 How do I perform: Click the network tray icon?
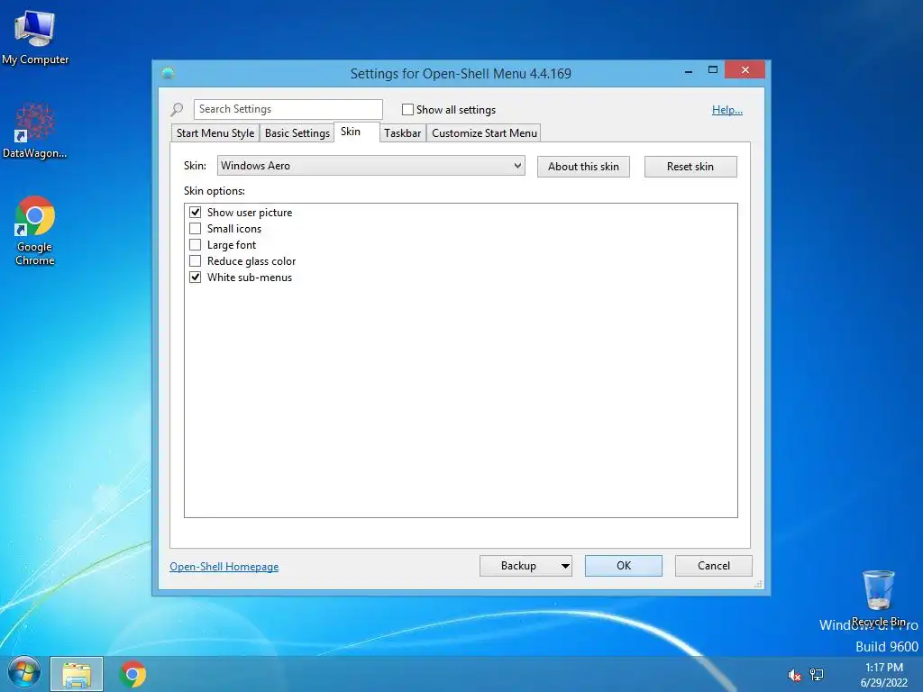(x=817, y=675)
